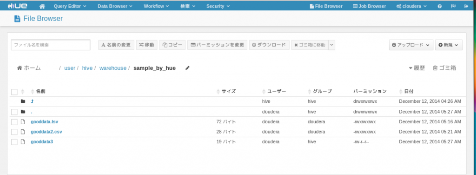476x175 pixels.
Task: Navigate to warehouse in the breadcrumb
Action: point(112,68)
